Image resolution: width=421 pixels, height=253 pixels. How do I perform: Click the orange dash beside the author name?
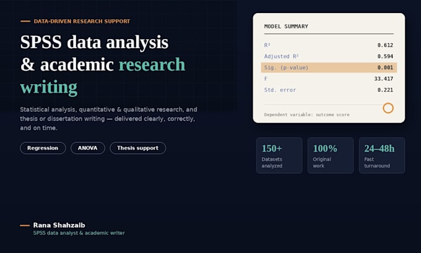pyautogui.click(x=25, y=225)
